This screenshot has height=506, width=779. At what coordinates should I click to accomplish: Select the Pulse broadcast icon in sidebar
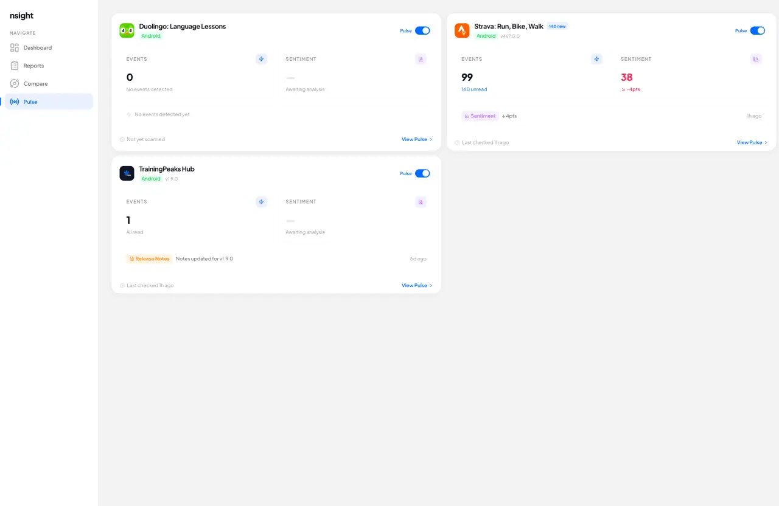pos(15,102)
